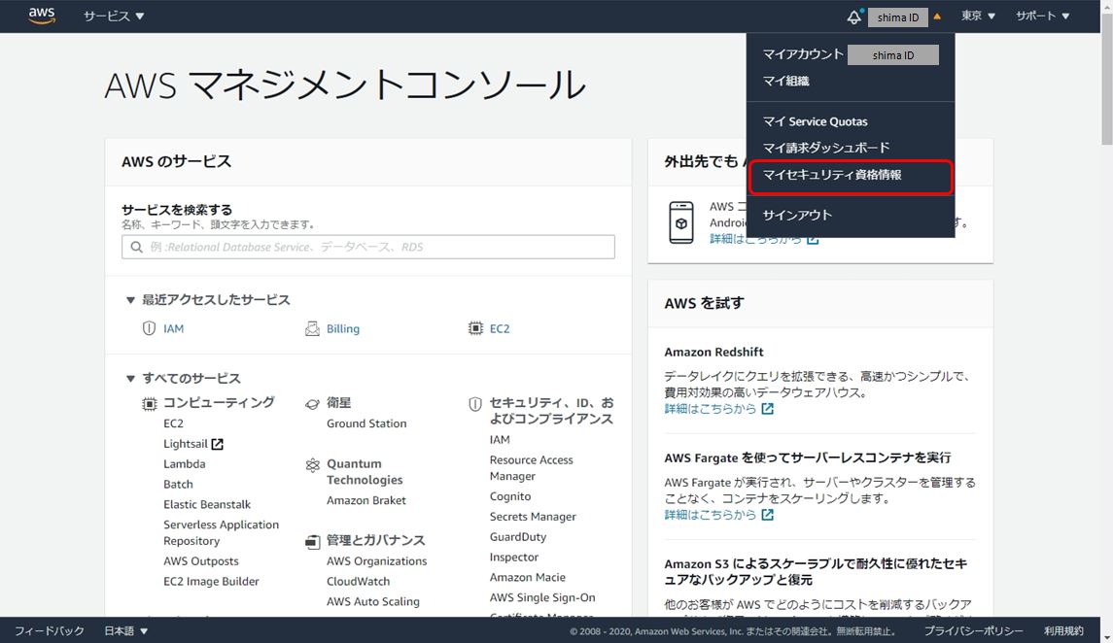Open IAM under security services list
Viewport: 1113px width, 643px height.
click(x=500, y=440)
